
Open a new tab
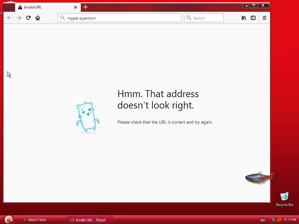86,7
